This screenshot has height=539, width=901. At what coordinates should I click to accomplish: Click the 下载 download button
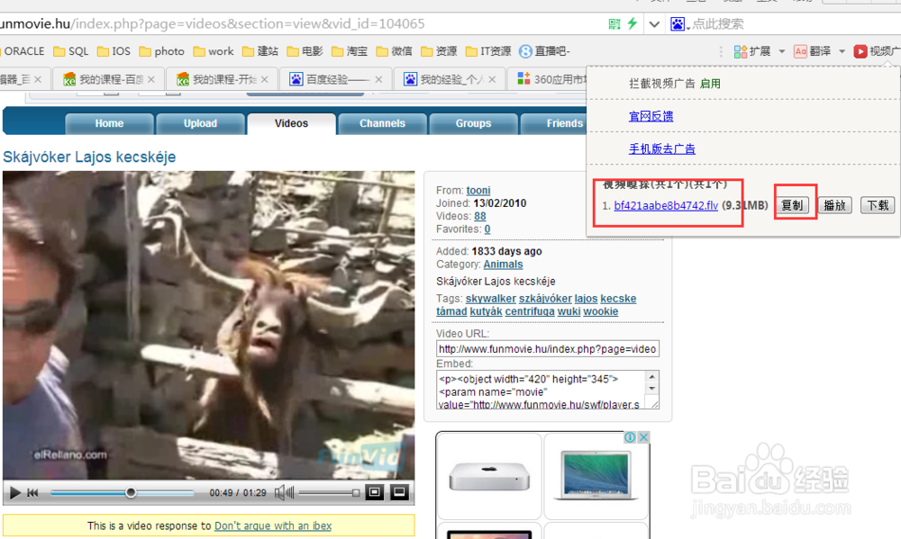click(x=878, y=205)
